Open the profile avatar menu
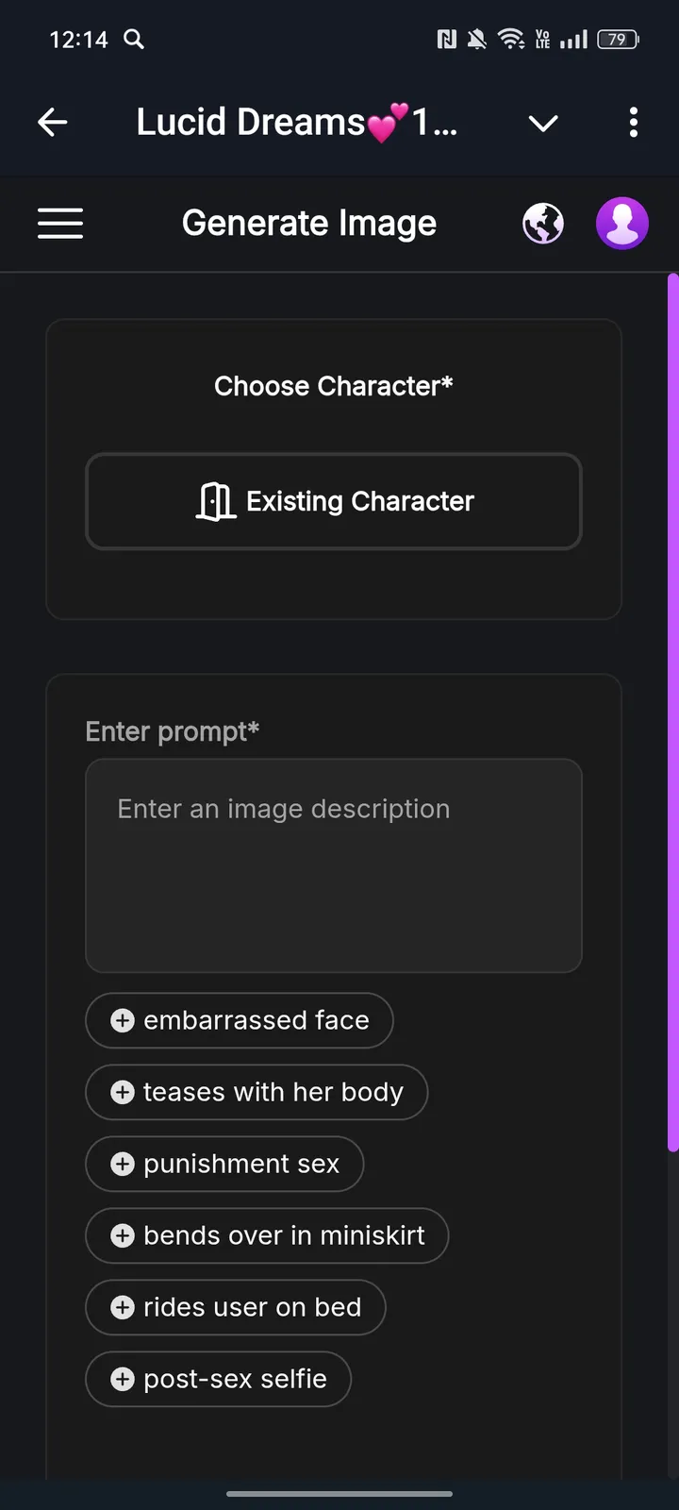The image size is (679, 1510). point(622,223)
